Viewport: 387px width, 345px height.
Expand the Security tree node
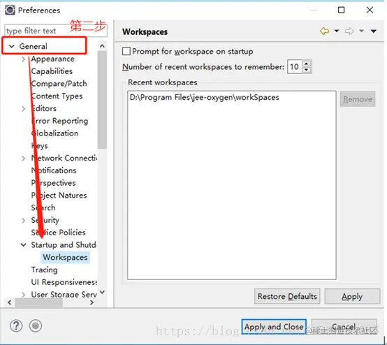24,220
